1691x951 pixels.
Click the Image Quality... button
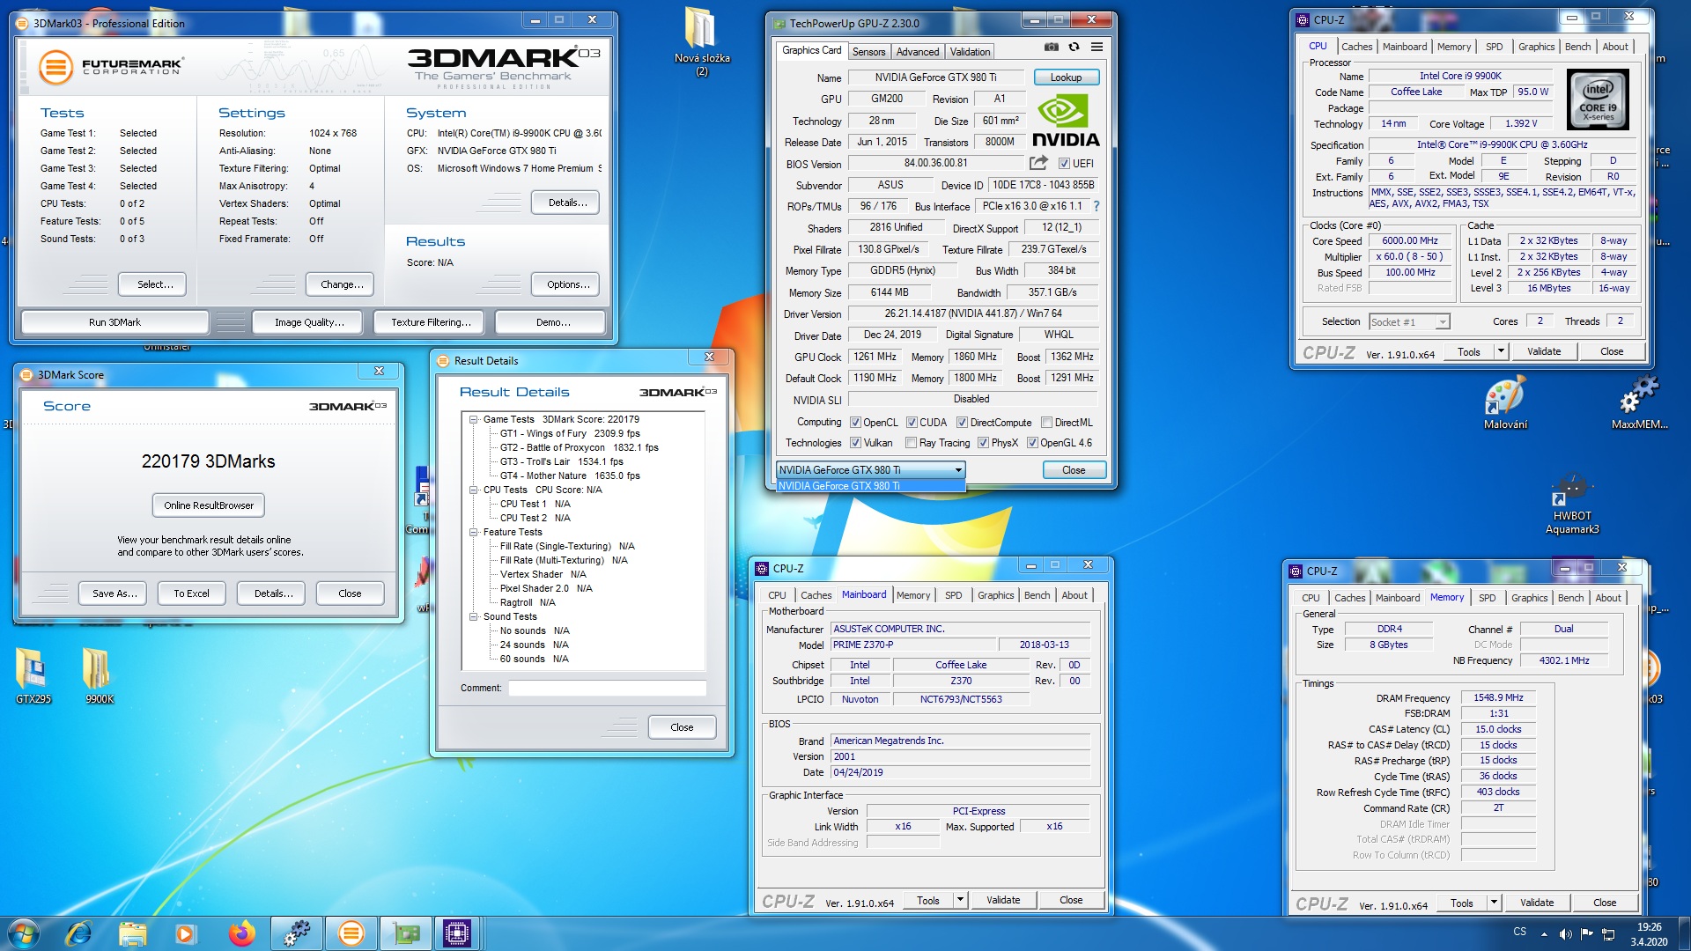[x=309, y=322]
